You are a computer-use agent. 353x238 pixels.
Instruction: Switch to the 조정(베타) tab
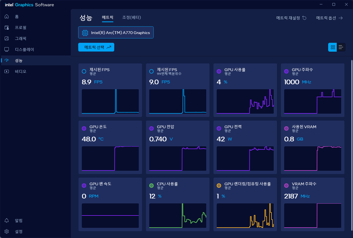coord(132,17)
